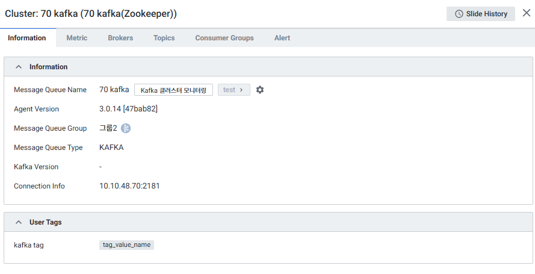
Task: Open the Brokers tab
Action: click(x=120, y=38)
